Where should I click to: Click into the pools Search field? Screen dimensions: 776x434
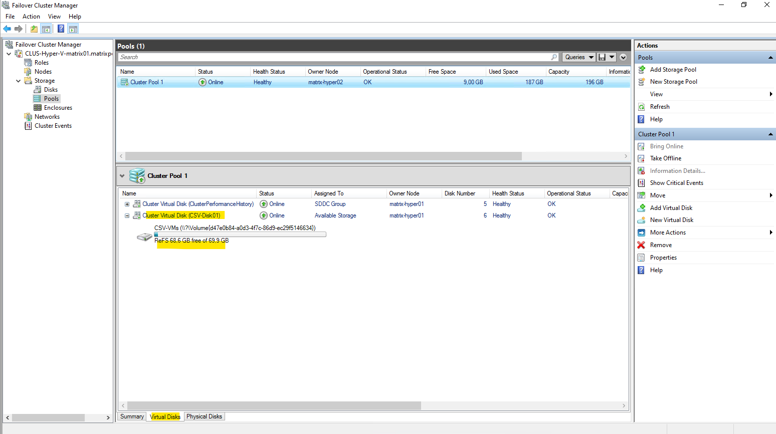(335, 57)
